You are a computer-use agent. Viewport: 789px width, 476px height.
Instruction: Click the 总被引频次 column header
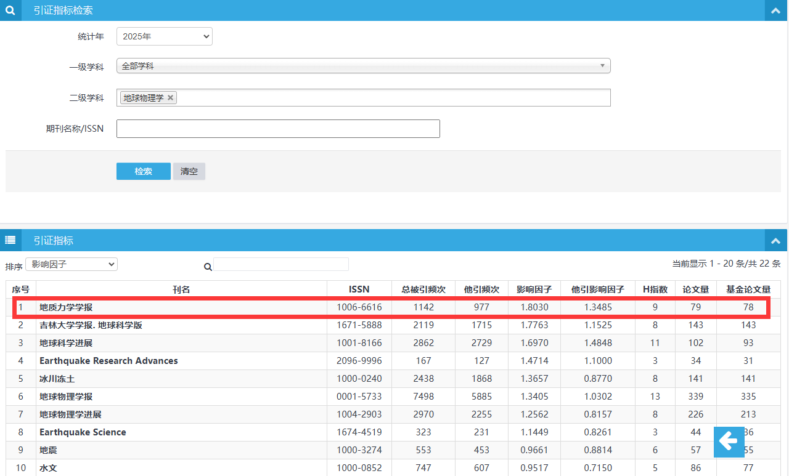tap(423, 289)
